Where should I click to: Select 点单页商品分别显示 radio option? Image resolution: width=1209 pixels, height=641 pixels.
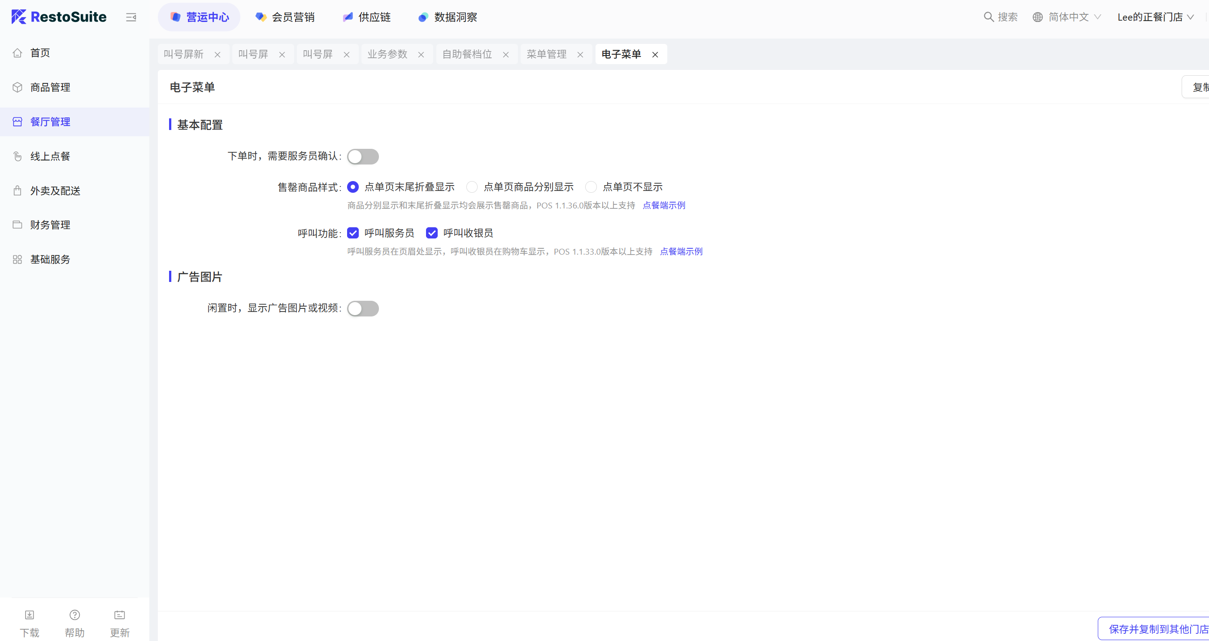click(x=472, y=187)
